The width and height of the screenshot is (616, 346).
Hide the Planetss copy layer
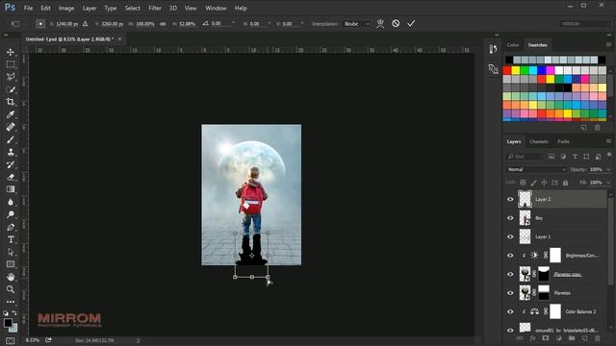pyautogui.click(x=510, y=274)
